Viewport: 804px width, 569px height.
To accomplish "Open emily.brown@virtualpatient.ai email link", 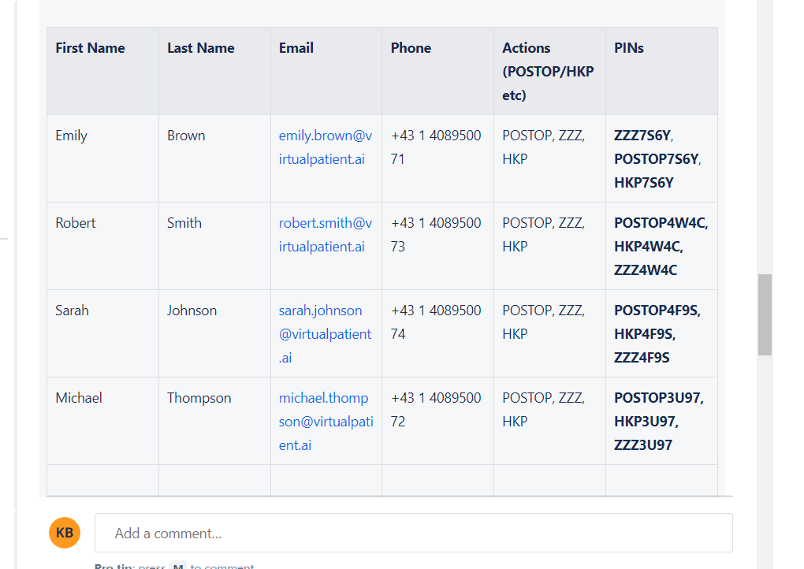I will pos(325,147).
